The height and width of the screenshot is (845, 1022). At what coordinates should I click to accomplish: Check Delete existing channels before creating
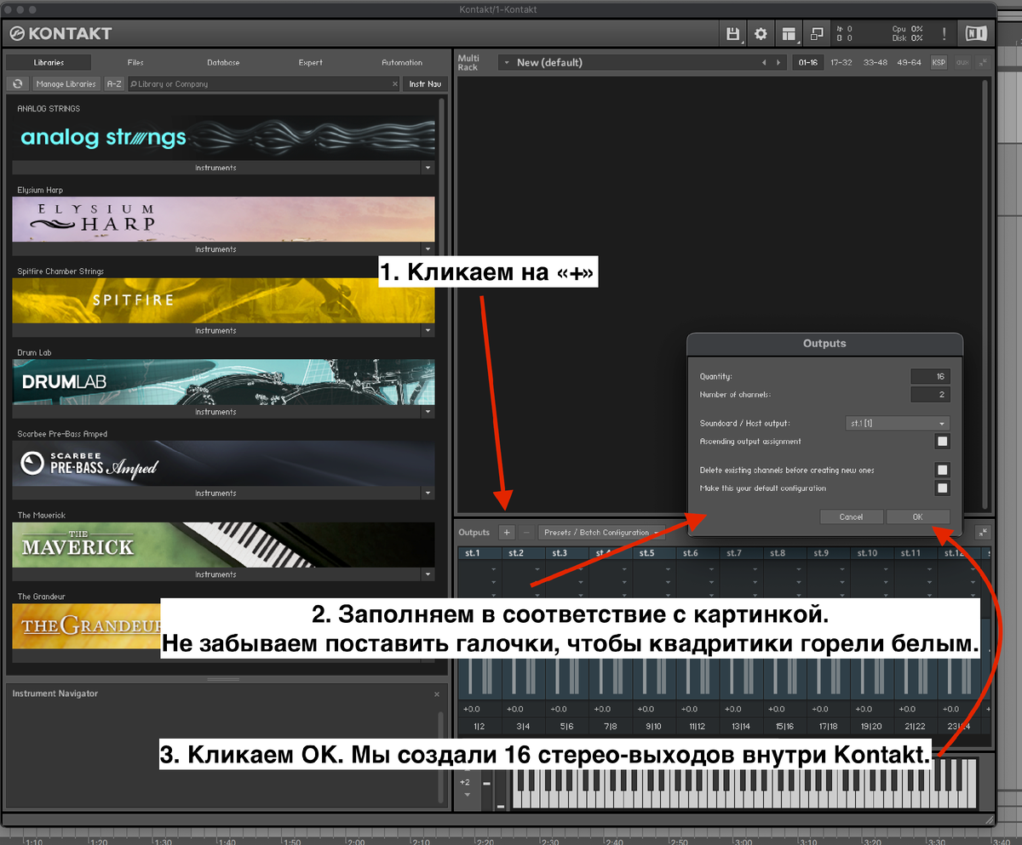942,470
